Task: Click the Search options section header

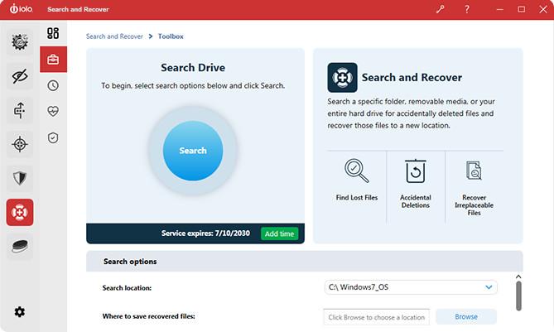Action: (x=305, y=262)
